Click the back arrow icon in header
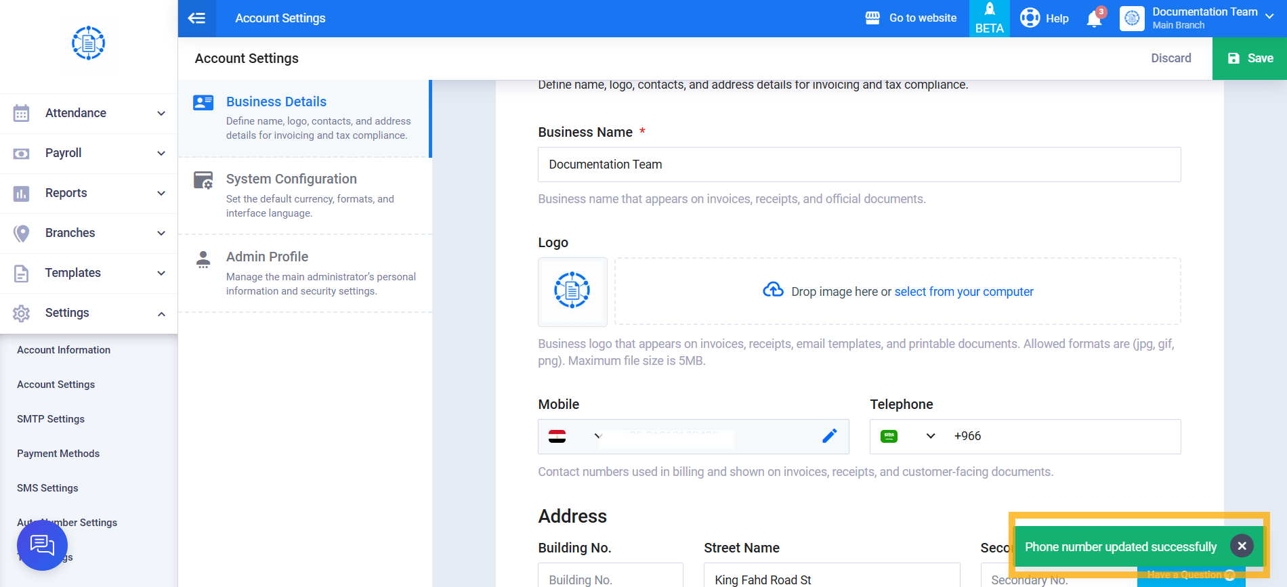 click(196, 18)
